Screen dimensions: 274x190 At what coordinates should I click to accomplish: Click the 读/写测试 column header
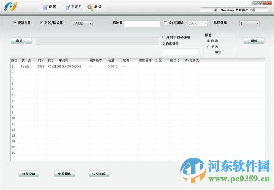(191, 60)
